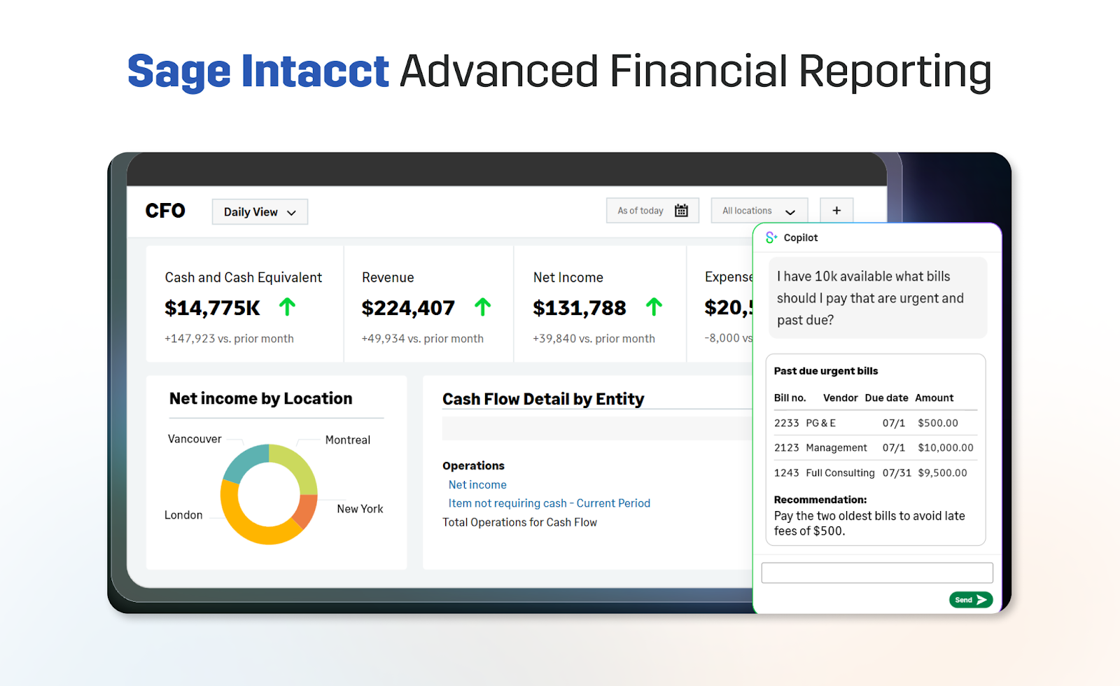This screenshot has height=686, width=1120.
Task: Open the Daily View dropdown
Action: click(x=259, y=212)
